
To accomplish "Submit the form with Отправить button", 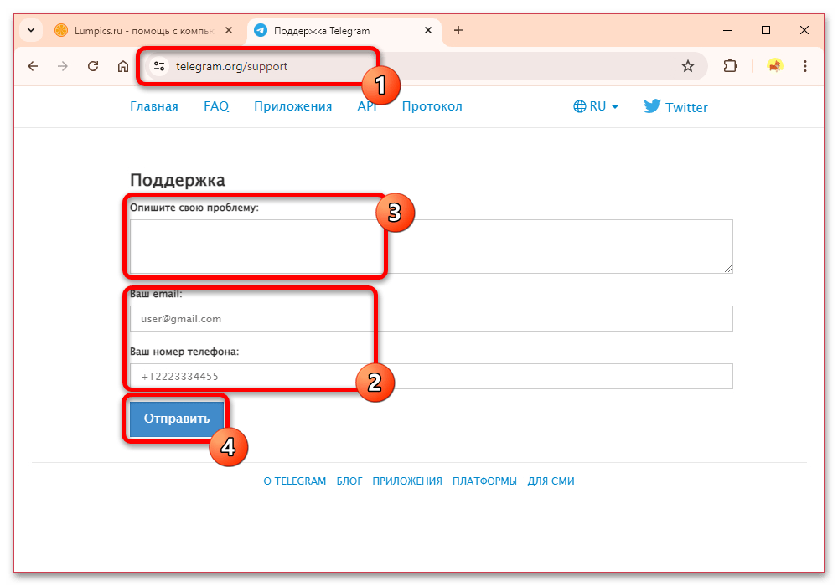I will click(177, 419).
